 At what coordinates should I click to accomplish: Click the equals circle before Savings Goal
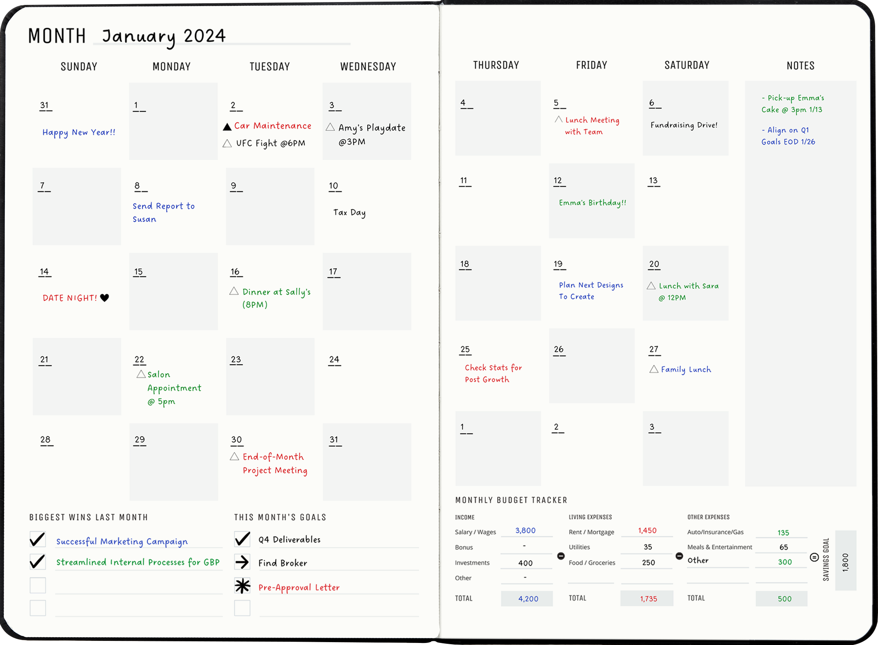tap(814, 557)
